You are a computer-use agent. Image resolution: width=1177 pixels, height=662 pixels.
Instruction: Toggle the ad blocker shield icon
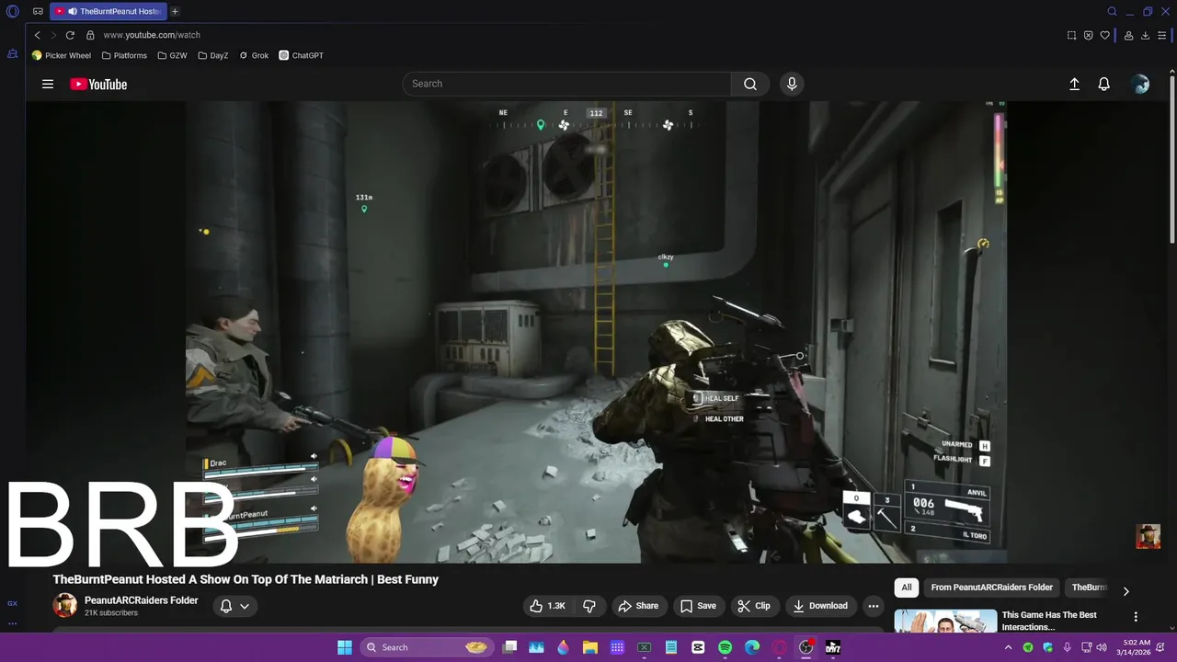(1088, 35)
